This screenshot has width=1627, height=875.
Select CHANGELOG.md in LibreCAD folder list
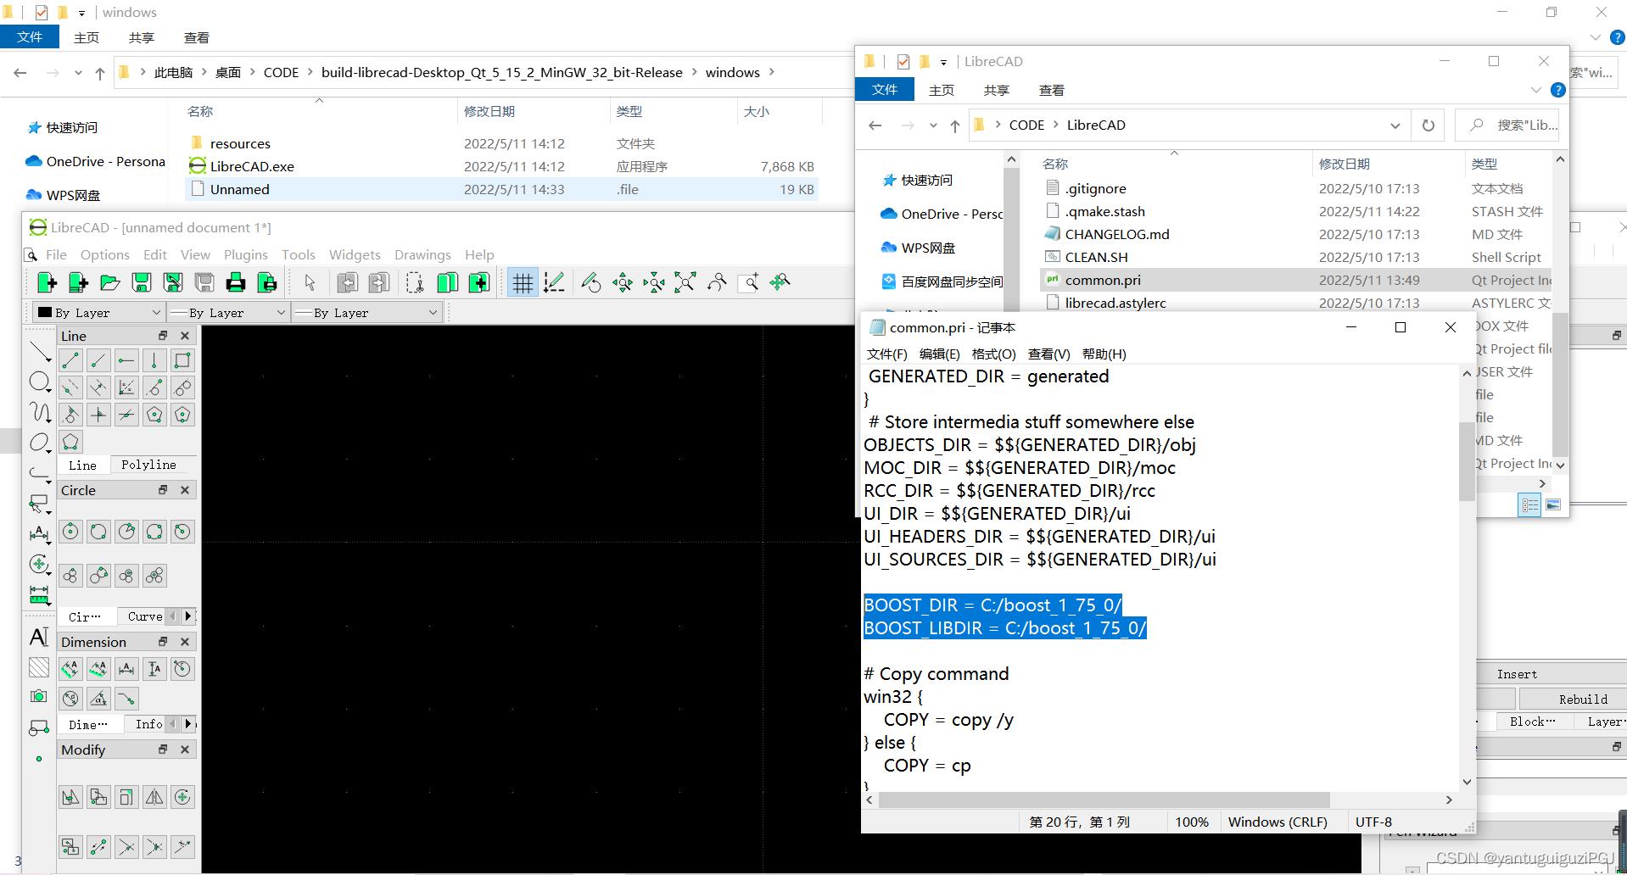1117,234
